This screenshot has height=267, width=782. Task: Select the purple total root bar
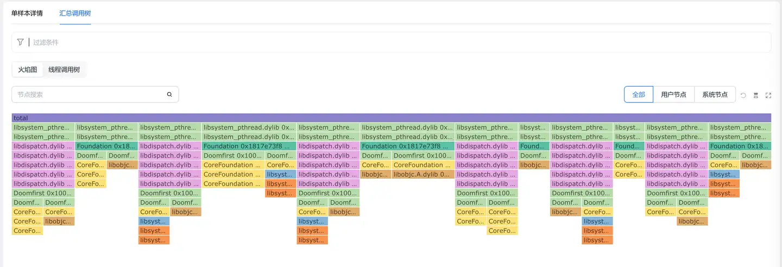391,118
